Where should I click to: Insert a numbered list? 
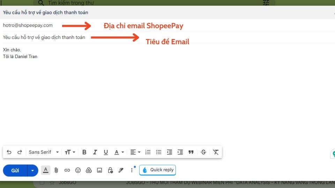(148, 152)
